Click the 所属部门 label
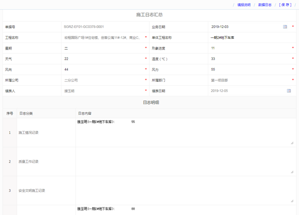 [x=159, y=80]
